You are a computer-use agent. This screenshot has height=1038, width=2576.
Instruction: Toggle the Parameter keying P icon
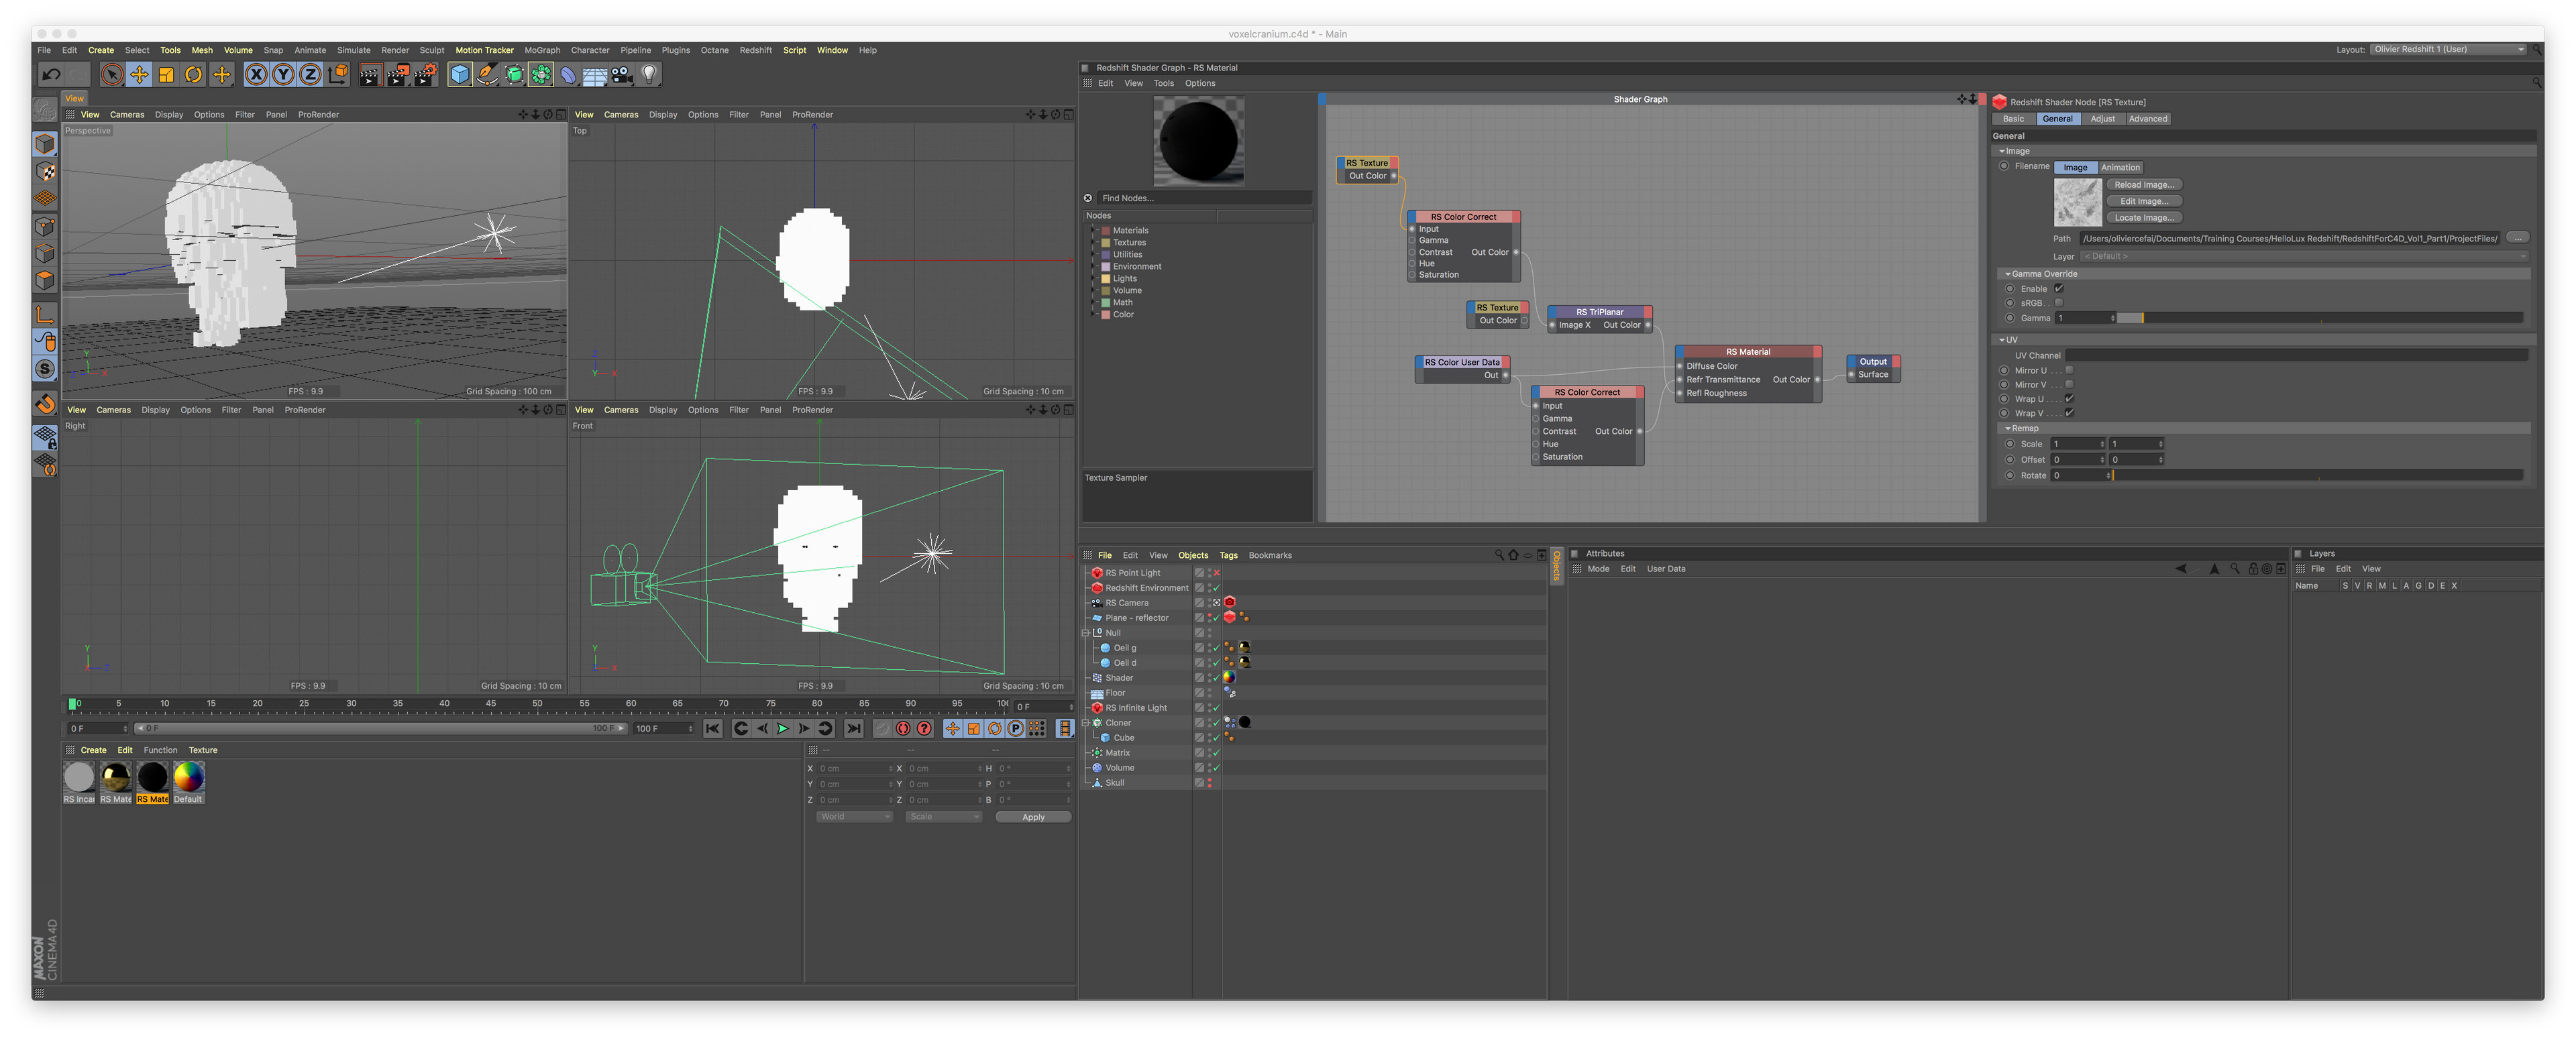(x=1015, y=728)
